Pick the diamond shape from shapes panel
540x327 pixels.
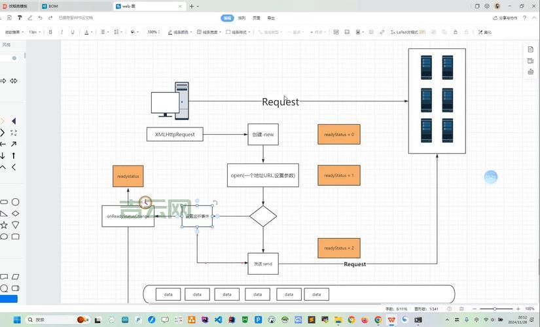click(x=16, y=214)
